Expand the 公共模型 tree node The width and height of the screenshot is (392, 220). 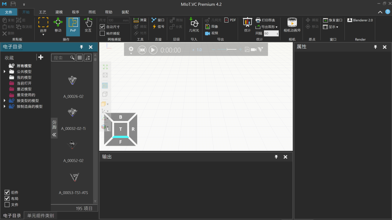[5, 72]
